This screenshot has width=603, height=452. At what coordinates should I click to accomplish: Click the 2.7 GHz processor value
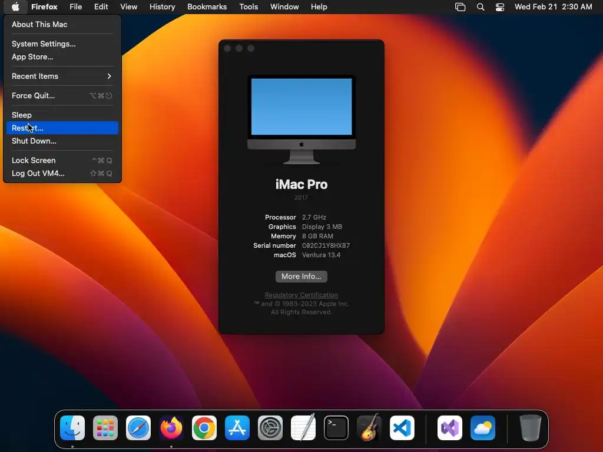pos(314,218)
